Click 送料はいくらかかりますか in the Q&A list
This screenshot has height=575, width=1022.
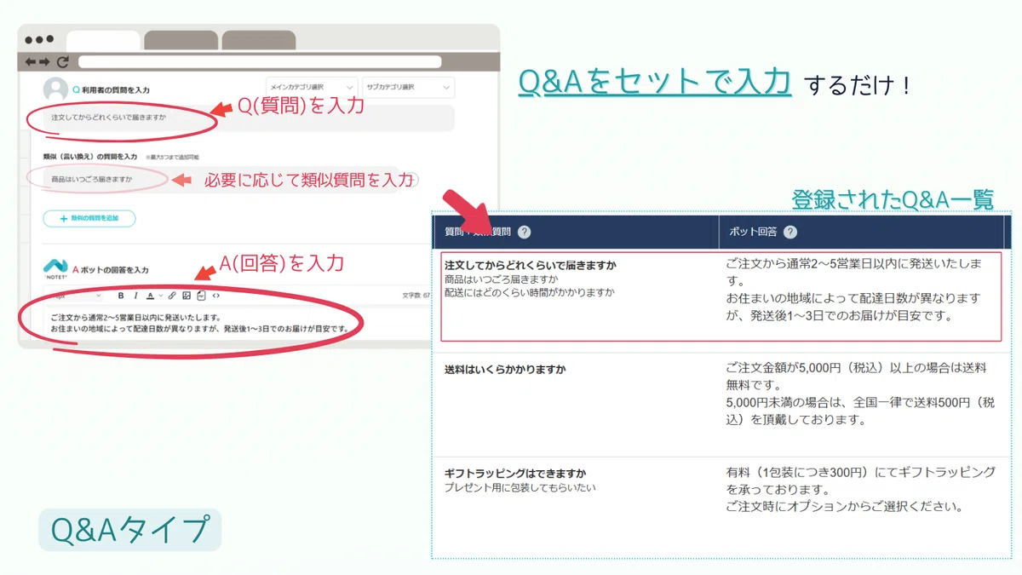tap(505, 371)
